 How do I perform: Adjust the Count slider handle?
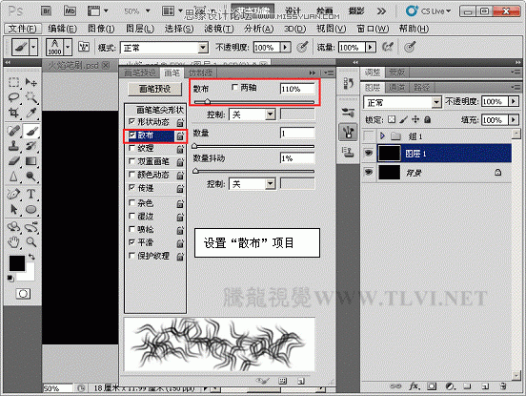point(194,146)
